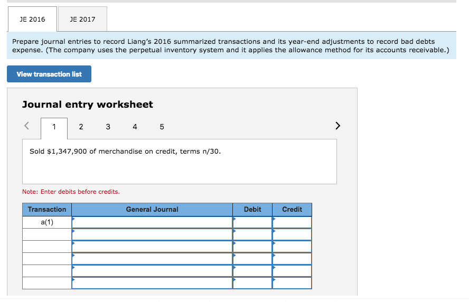Open General Journal dropdown in last table row

coord(152,283)
